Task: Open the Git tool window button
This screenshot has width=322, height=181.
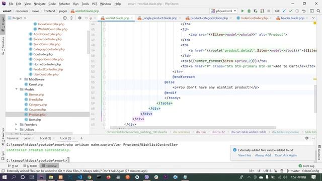Action: [x=13, y=166]
